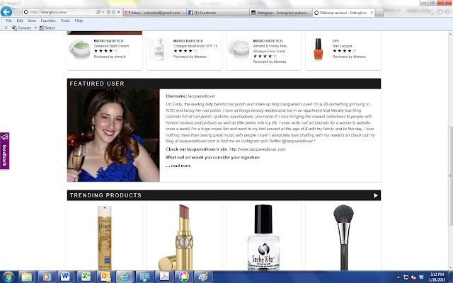Open the address bar autocomplete dropdown arrow
Viewport: 453px width, 283px height.
[103, 12]
